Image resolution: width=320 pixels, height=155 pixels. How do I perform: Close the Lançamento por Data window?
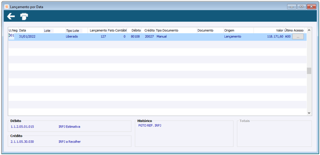(311, 7)
